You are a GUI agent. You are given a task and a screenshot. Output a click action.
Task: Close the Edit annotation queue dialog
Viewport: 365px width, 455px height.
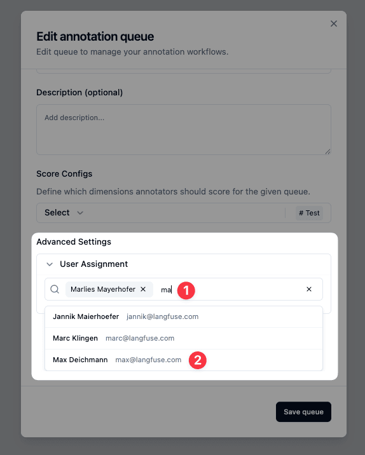(x=334, y=24)
